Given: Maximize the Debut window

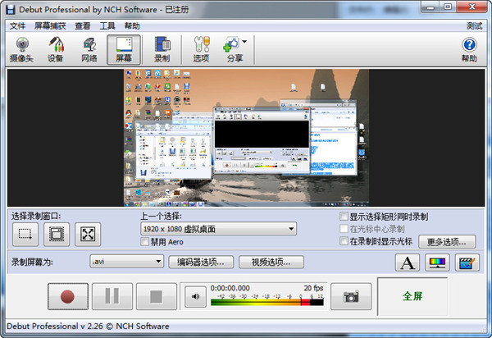Looking at the screenshot, I should tap(448, 7).
